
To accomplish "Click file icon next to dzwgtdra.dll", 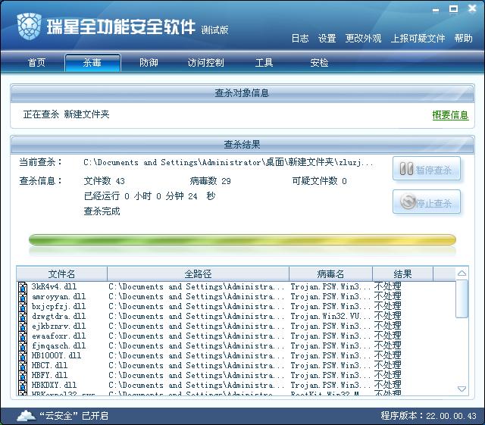I will point(22,317).
